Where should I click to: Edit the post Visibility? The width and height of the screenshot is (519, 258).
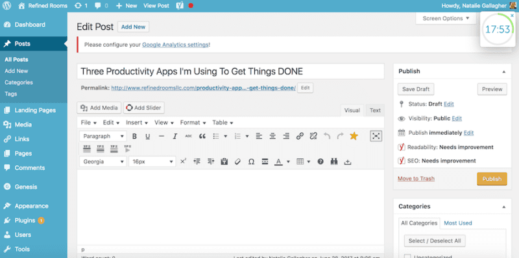[x=457, y=118]
